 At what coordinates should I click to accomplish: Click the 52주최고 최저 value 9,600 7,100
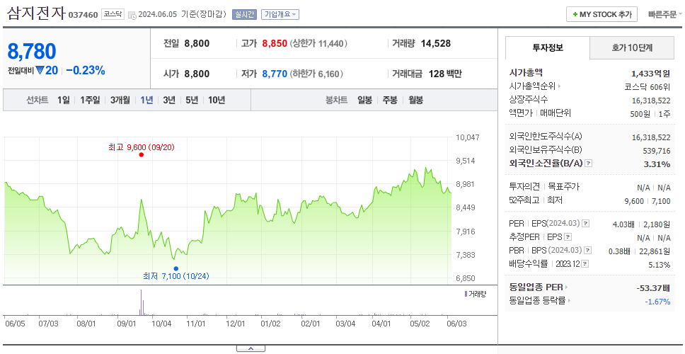coord(647,201)
